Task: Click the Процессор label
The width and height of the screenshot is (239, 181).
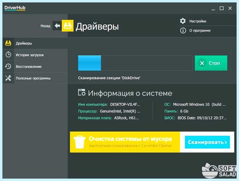Action: pos(88,111)
